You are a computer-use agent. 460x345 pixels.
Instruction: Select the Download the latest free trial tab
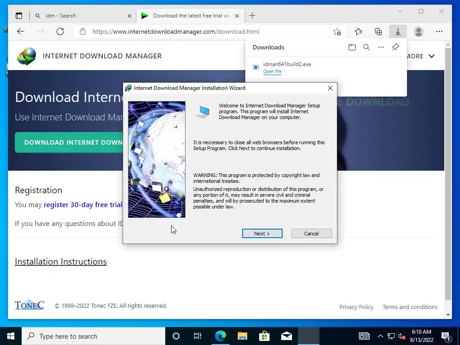190,16
